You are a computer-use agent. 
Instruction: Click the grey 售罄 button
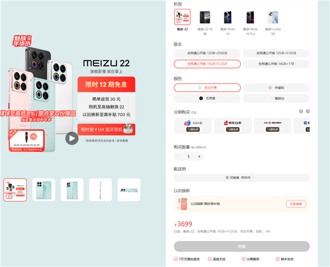point(241,246)
